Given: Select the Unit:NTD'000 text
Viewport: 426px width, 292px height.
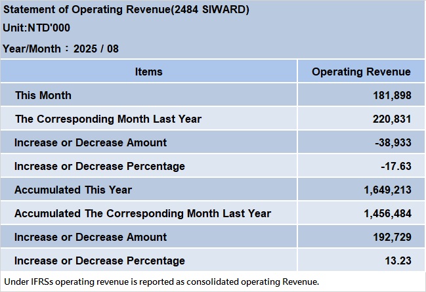Looking at the screenshot, I should (x=36, y=28).
